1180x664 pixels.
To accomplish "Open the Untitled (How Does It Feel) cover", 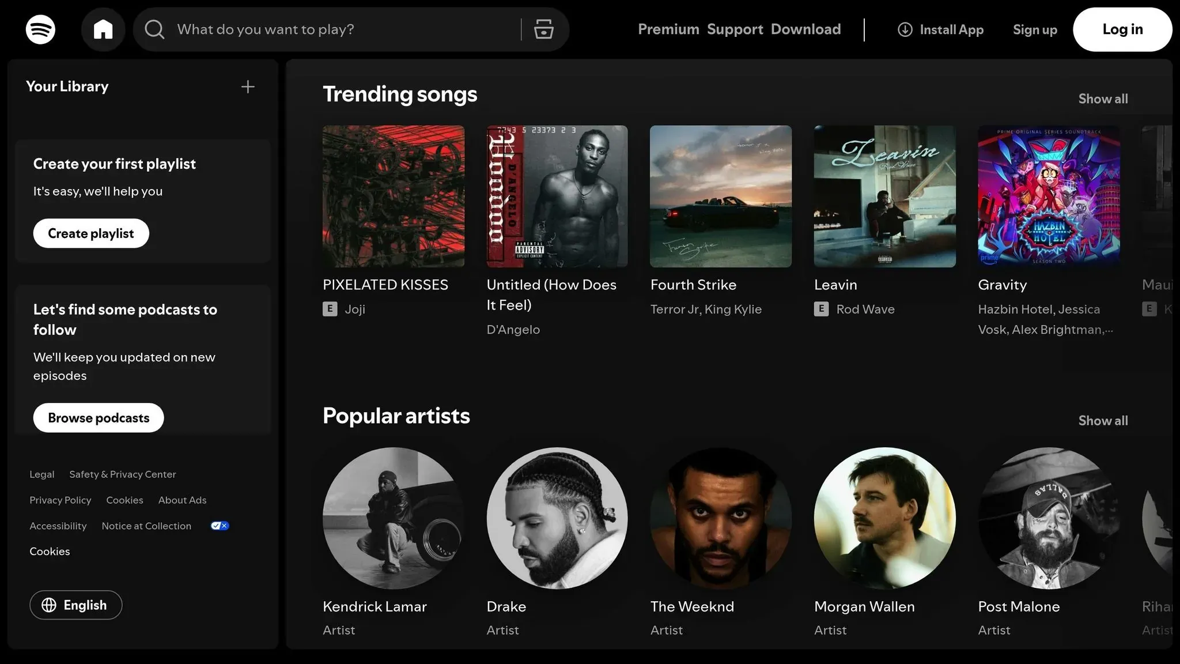I will click(x=557, y=197).
